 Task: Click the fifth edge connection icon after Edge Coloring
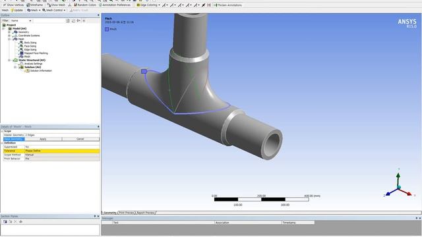196,5
